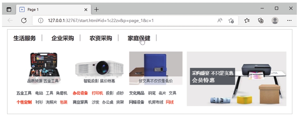This screenshot has height=117, width=298.
Task: Close the Page 1 browser tab
Action: 86,9
